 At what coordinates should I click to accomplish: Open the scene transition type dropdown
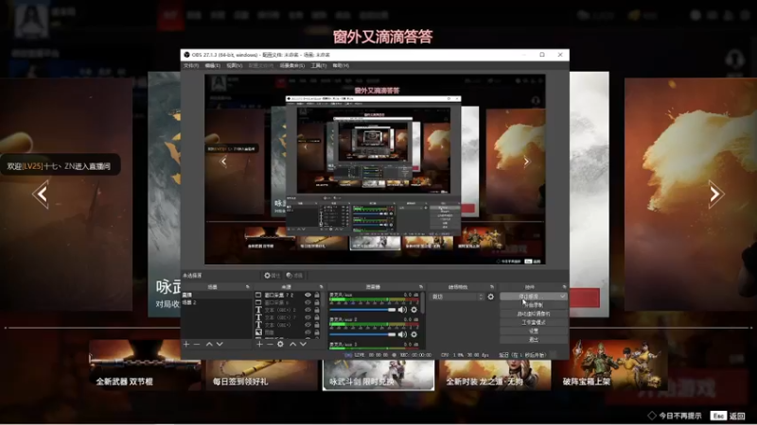click(x=457, y=297)
